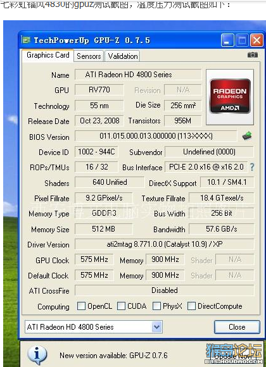The image size is (266, 367).
Task: Tick the DirectCompute checkbox
Action: pos(191,306)
